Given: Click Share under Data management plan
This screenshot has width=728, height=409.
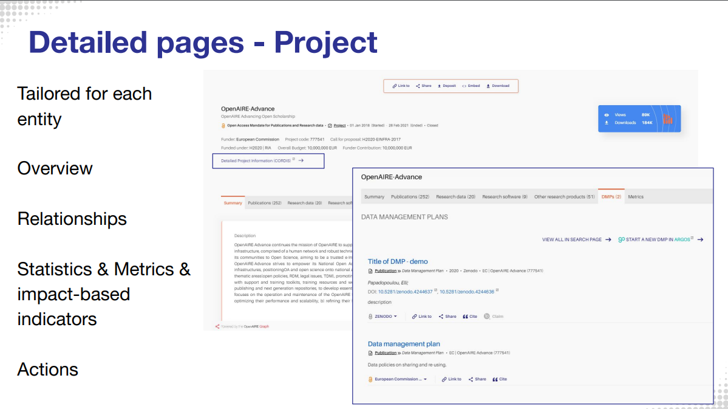Looking at the screenshot, I should click(x=477, y=379).
